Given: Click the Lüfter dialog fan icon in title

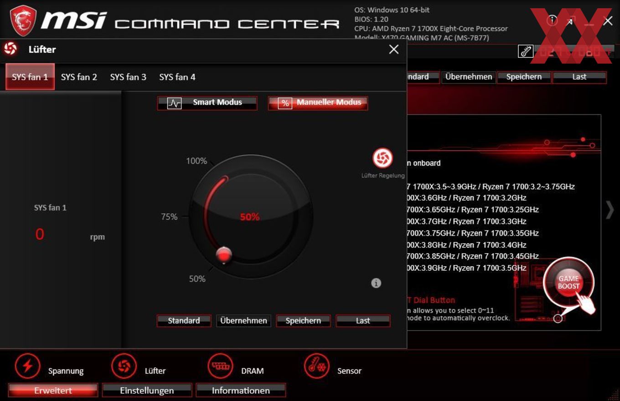Looking at the screenshot, I should coord(10,49).
